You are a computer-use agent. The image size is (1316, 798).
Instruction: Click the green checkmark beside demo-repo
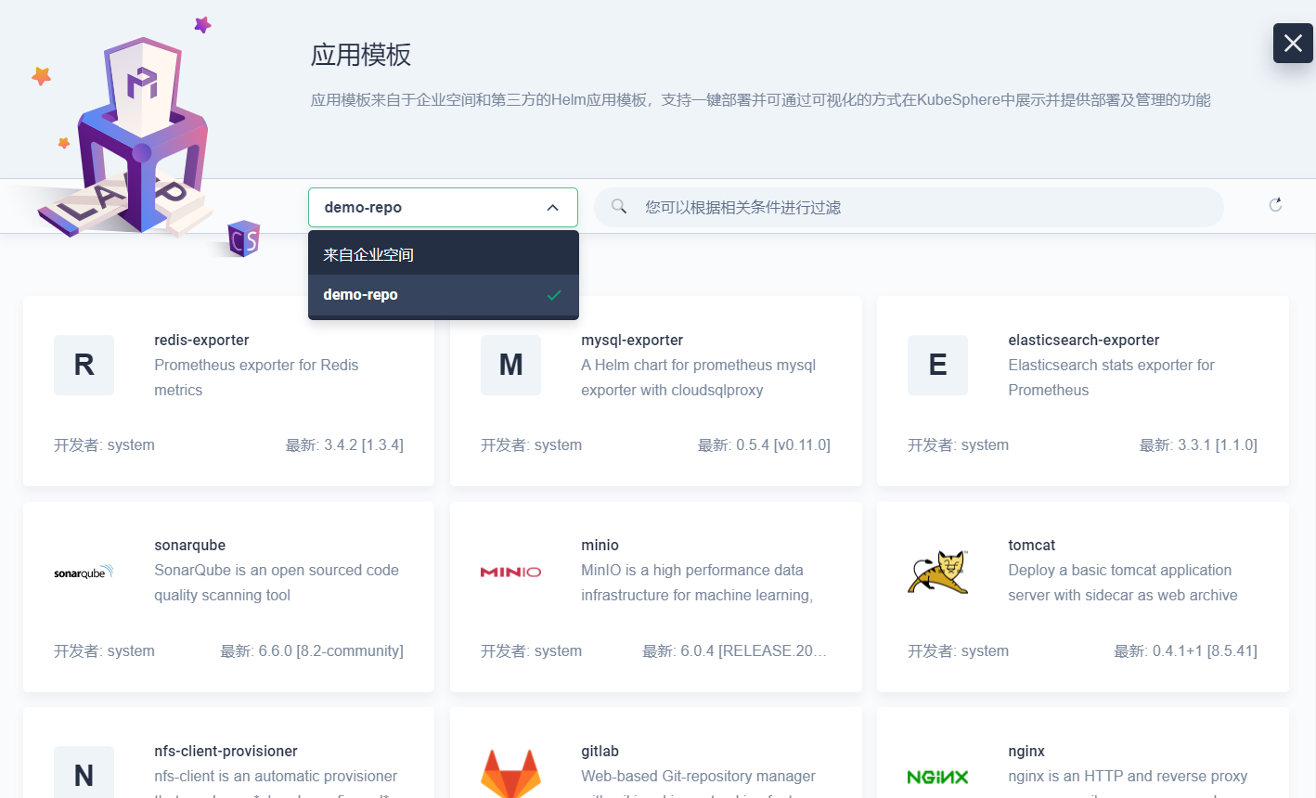click(554, 295)
